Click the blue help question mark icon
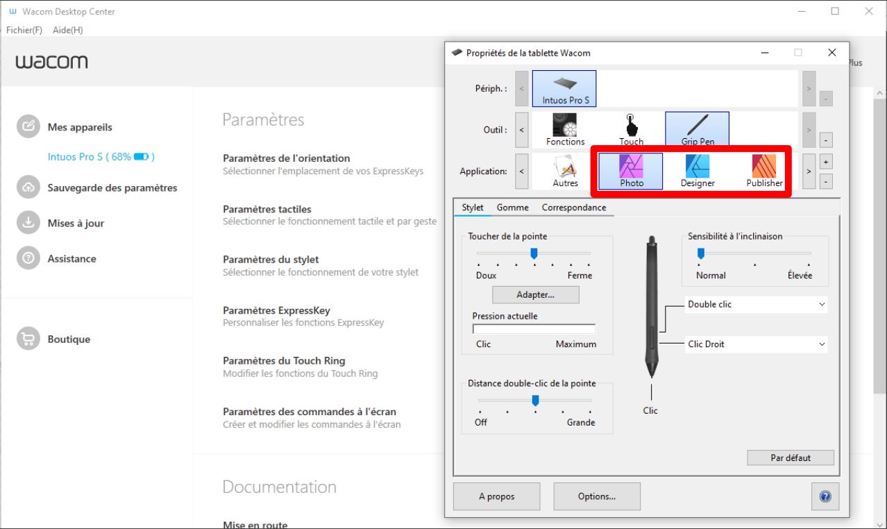This screenshot has width=887, height=529. point(825,496)
